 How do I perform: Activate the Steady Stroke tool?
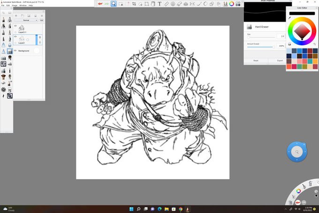click(199, 4)
